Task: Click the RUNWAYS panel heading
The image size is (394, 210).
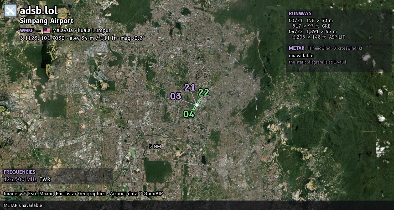Action: (300, 14)
